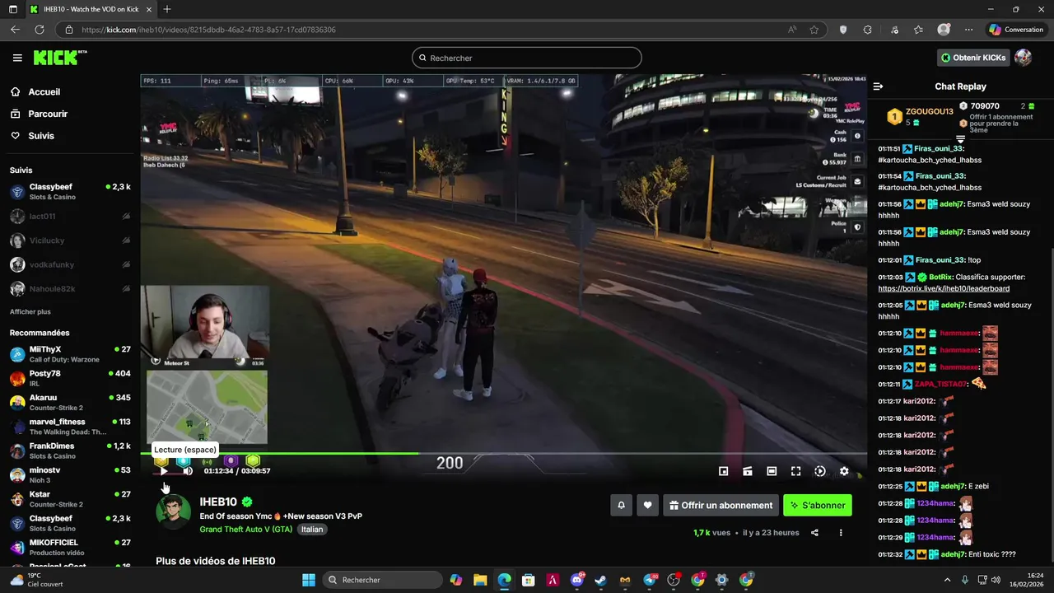The height and width of the screenshot is (593, 1054).
Task: Open the Read aloud icon in the address bar
Action: pos(792,30)
